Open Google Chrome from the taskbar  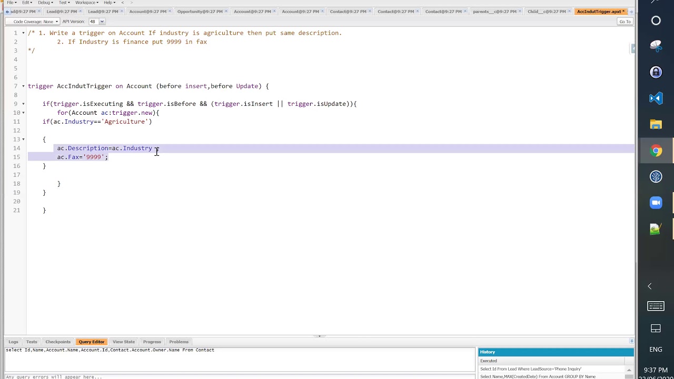(x=656, y=151)
